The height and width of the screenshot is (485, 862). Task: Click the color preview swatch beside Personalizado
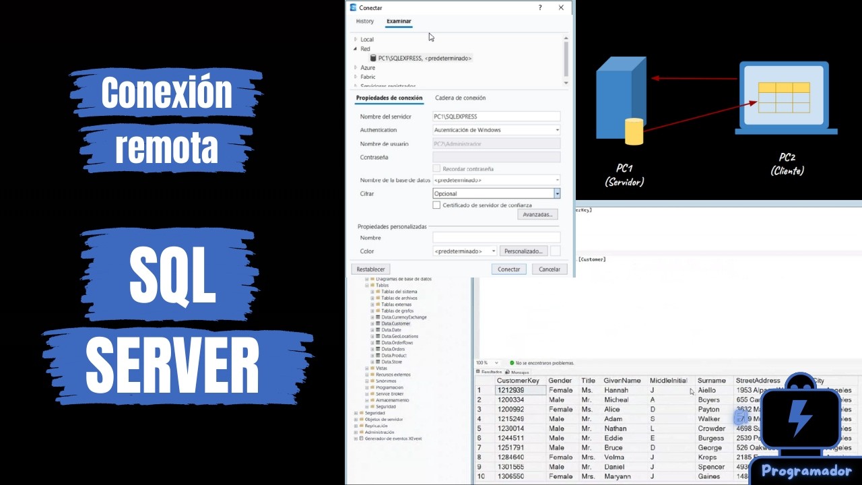556,251
